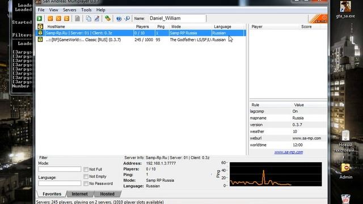The image size is (363, 204).
Task: Click the blue Help question mark icon
Action: 119,18
